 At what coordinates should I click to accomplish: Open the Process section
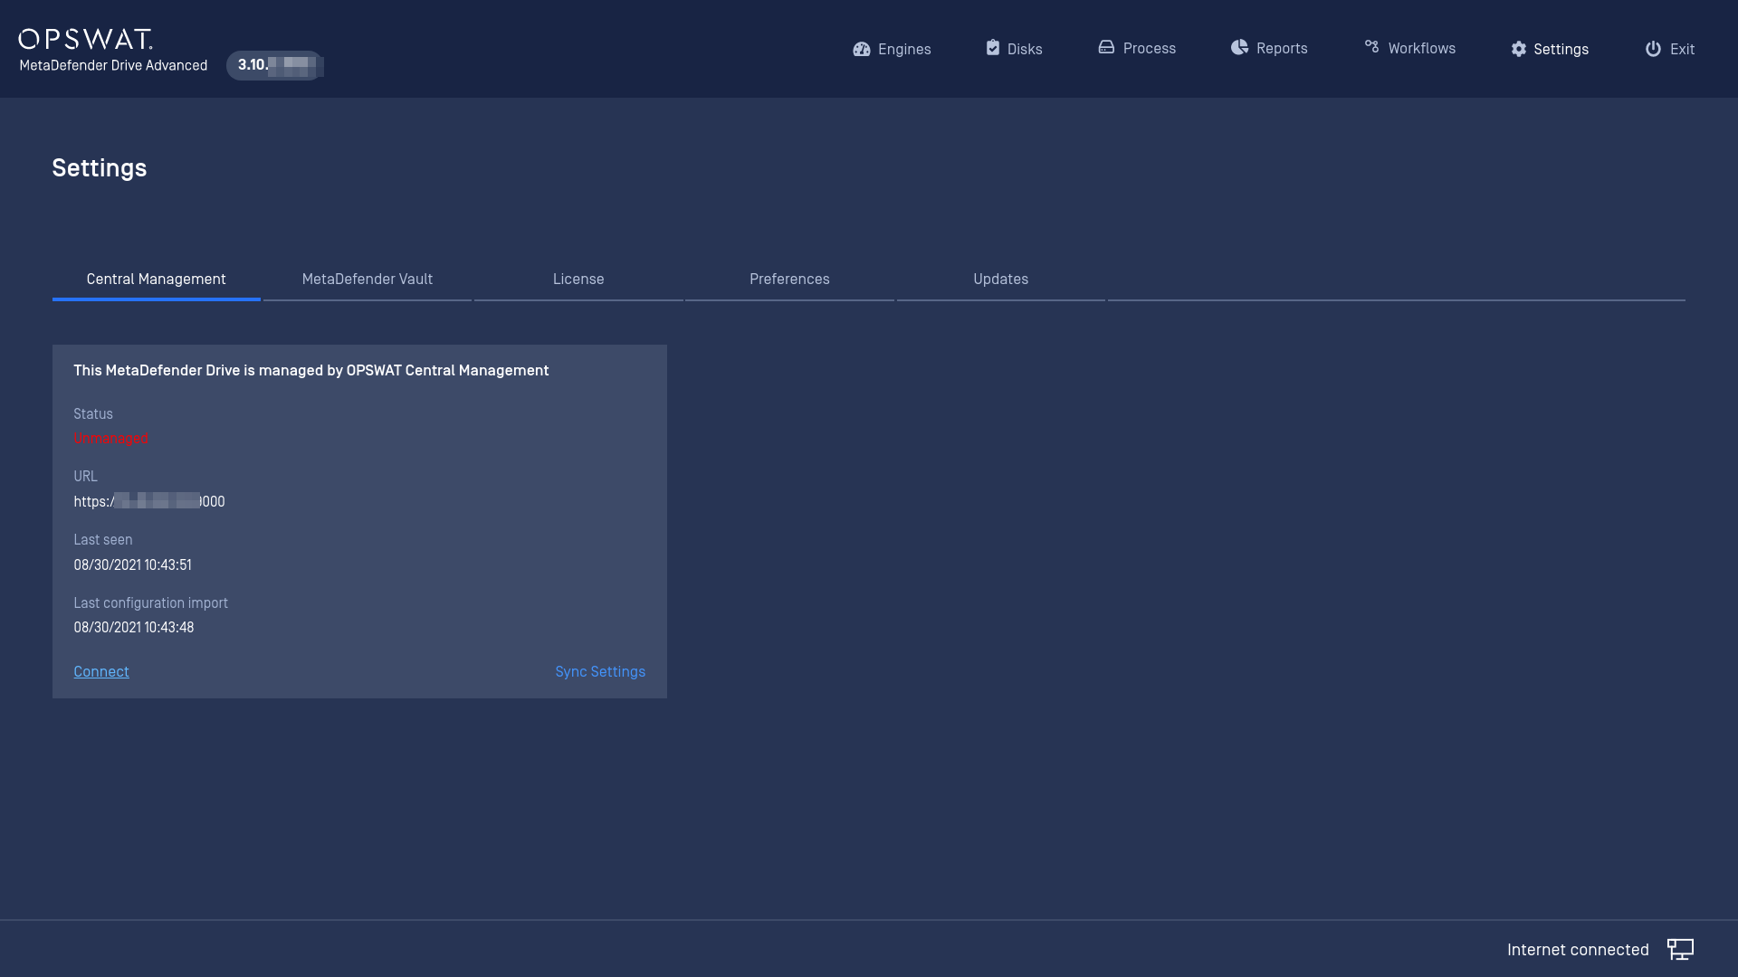1150,48
